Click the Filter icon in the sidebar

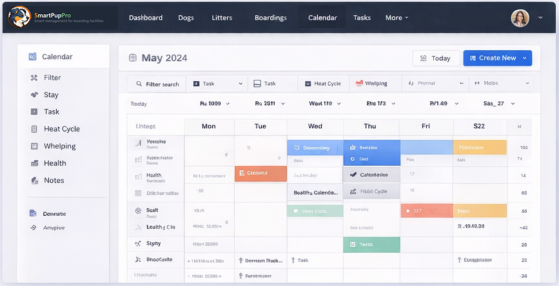click(x=34, y=78)
